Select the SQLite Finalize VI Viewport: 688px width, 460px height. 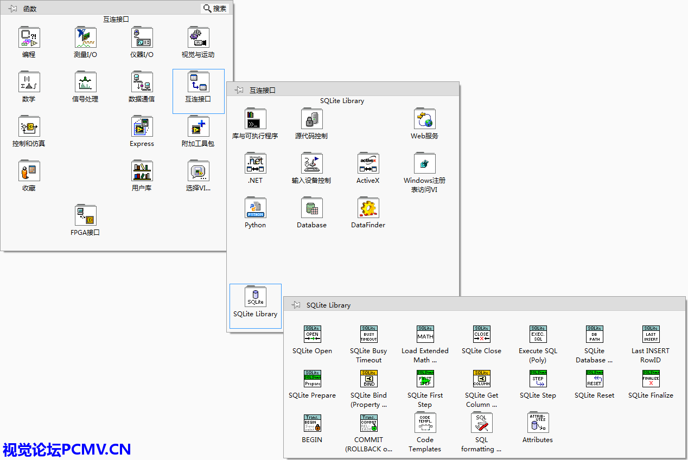pyautogui.click(x=651, y=379)
